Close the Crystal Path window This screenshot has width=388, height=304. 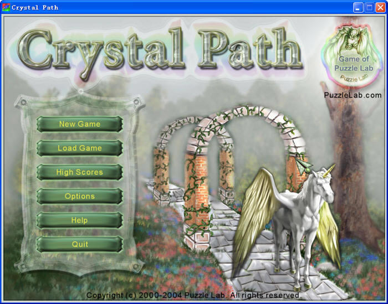tap(380, 8)
